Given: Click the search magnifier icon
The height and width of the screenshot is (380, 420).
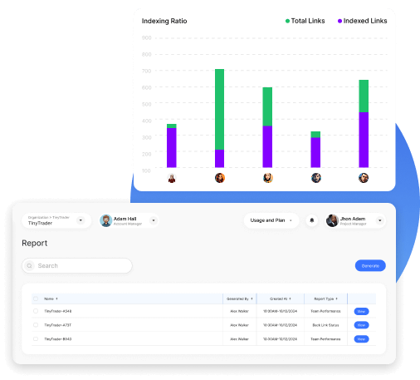Looking at the screenshot, I should coord(29,265).
